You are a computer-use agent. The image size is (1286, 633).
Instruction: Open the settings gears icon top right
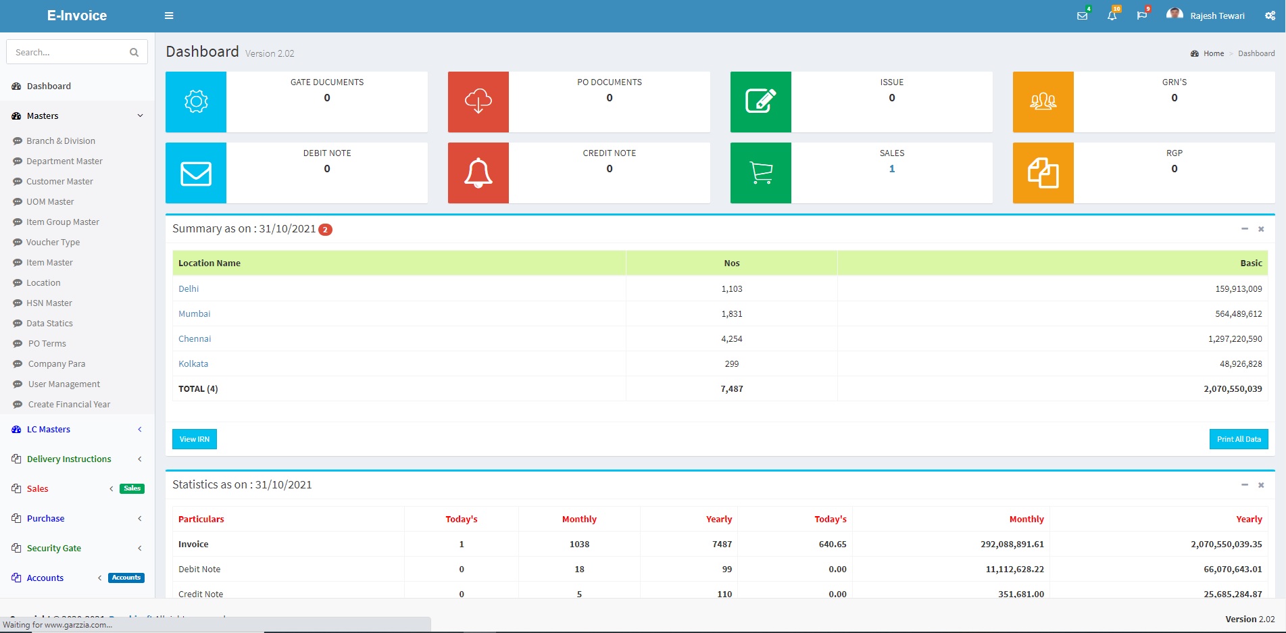tap(1270, 16)
